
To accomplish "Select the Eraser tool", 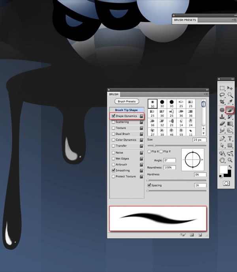I will point(222,123).
